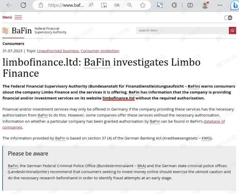239x194 pixels.
Task: Click Federal Financial Supervisory Authority tagline
Action: click(51, 30)
